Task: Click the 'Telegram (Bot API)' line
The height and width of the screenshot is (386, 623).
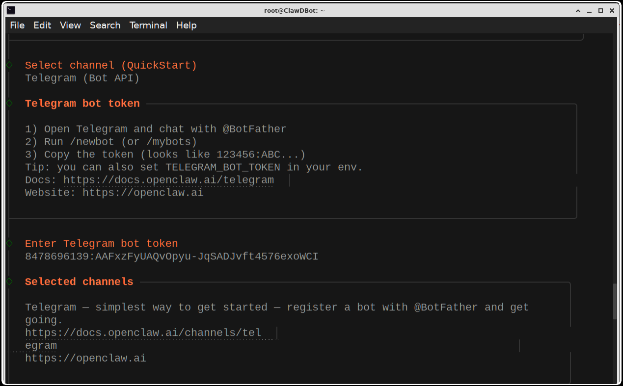Action: coord(82,78)
